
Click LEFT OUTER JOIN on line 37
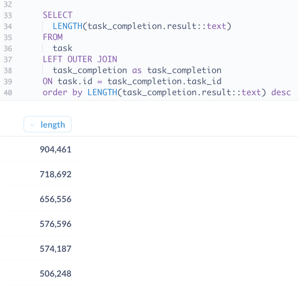click(80, 59)
